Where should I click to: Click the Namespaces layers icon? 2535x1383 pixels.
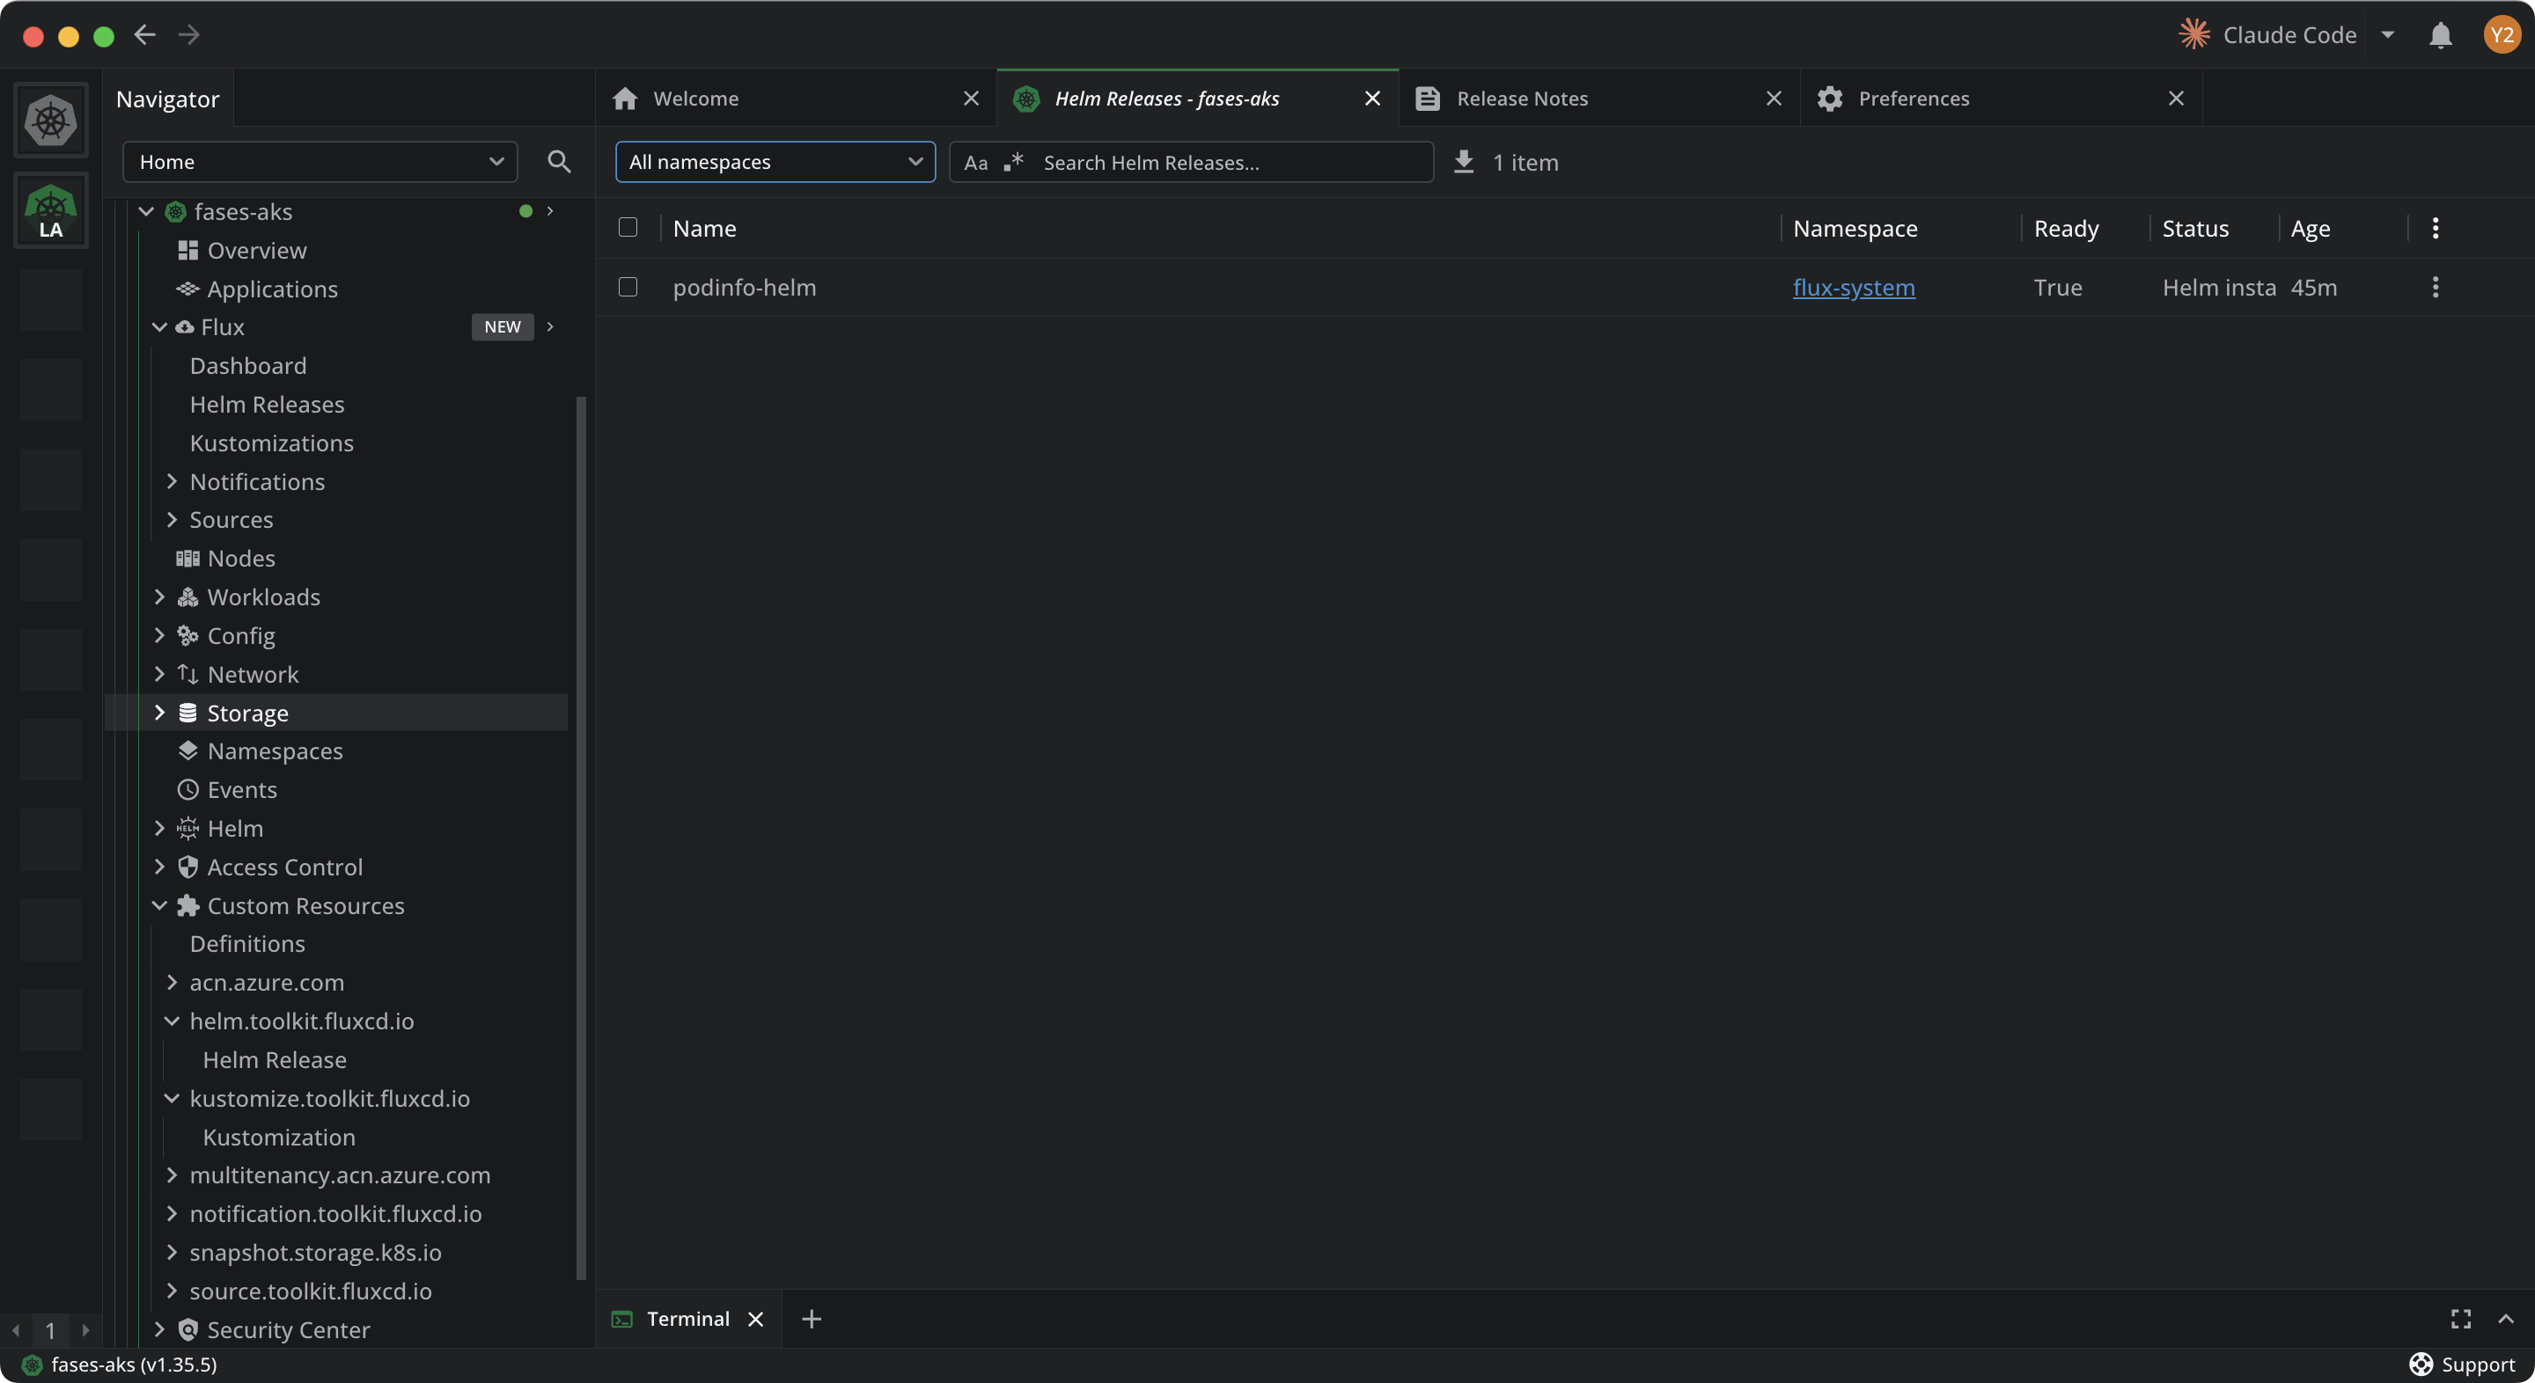[x=187, y=751]
